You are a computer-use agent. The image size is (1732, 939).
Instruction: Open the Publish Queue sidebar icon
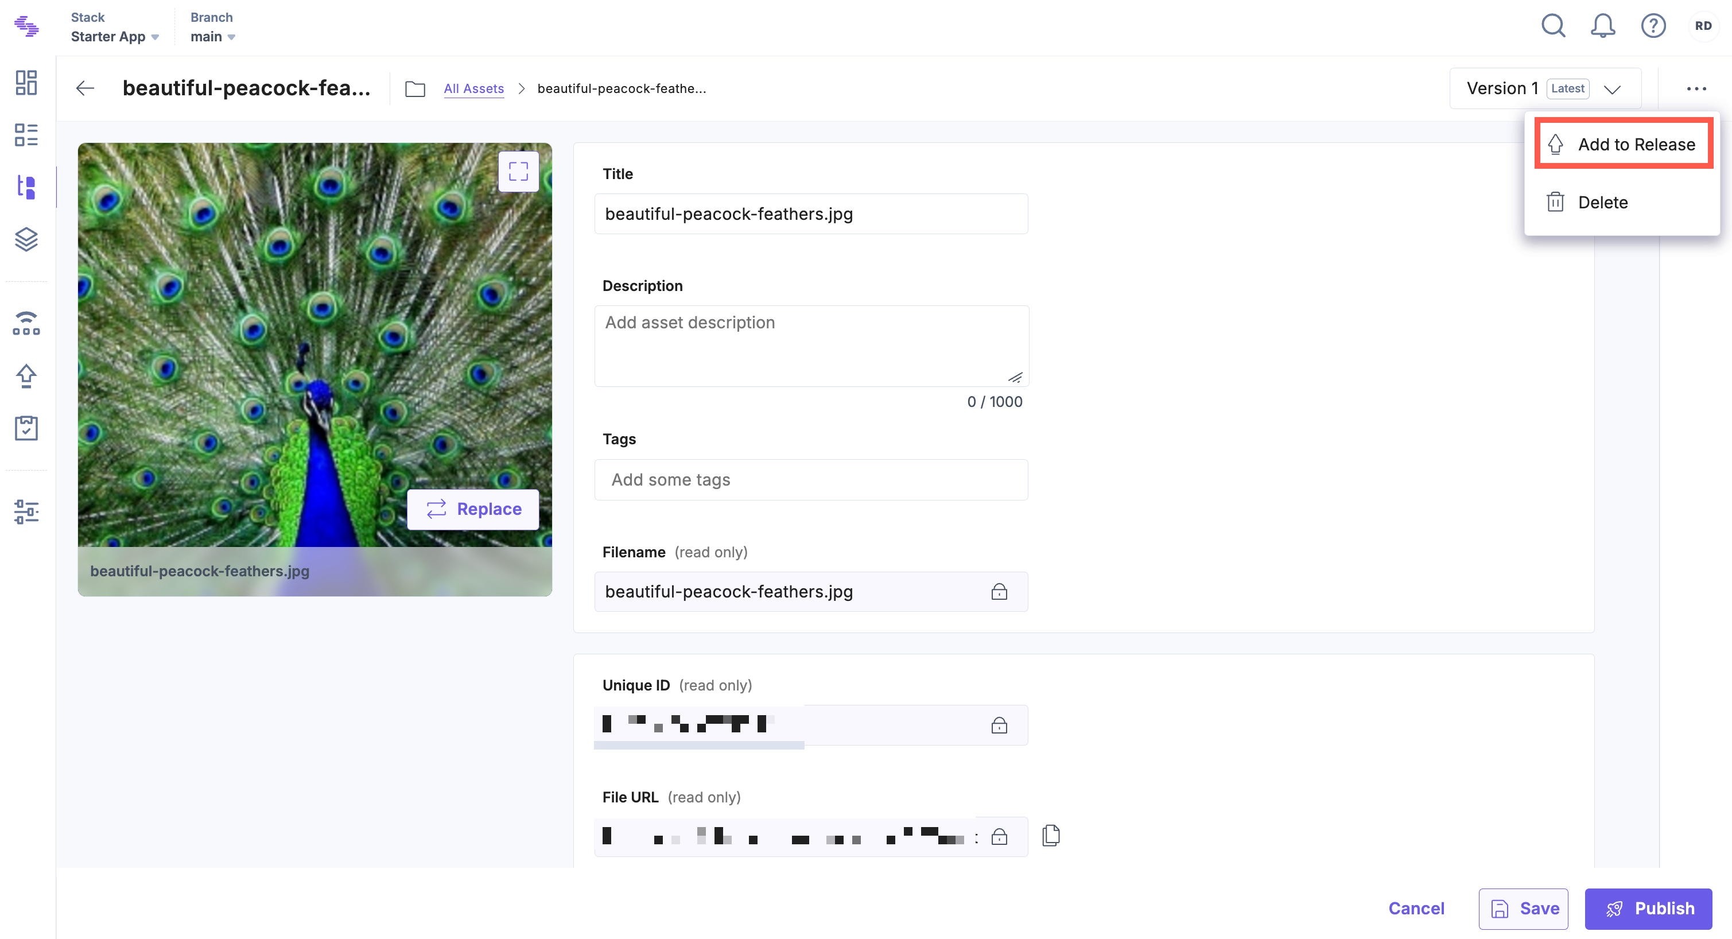[x=26, y=324]
